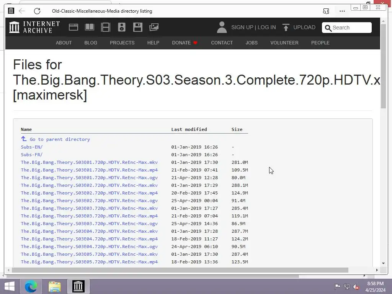This screenshot has width=392, height=294.
Task: Open the Software floppy disk icon
Action: click(x=138, y=27)
